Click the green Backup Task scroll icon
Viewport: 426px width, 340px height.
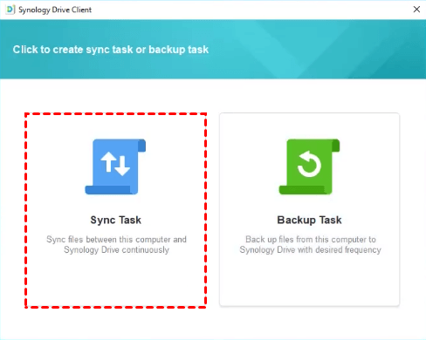[309, 167]
